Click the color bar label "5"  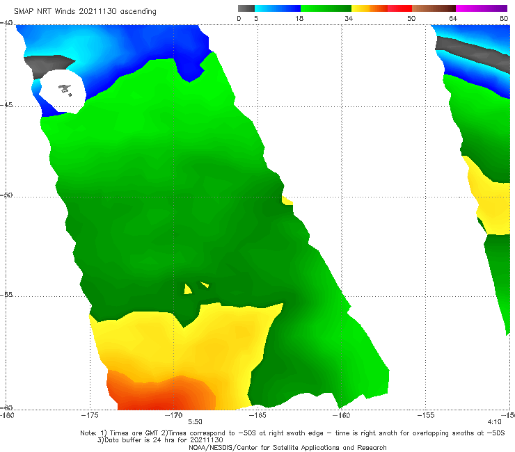[256, 18]
